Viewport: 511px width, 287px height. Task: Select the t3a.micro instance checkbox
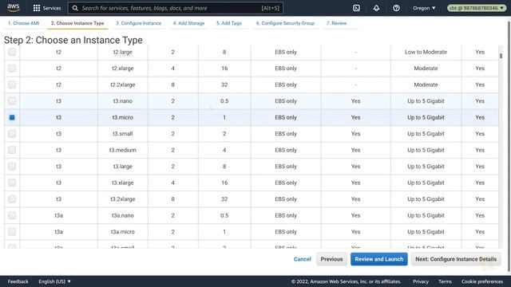point(12,232)
